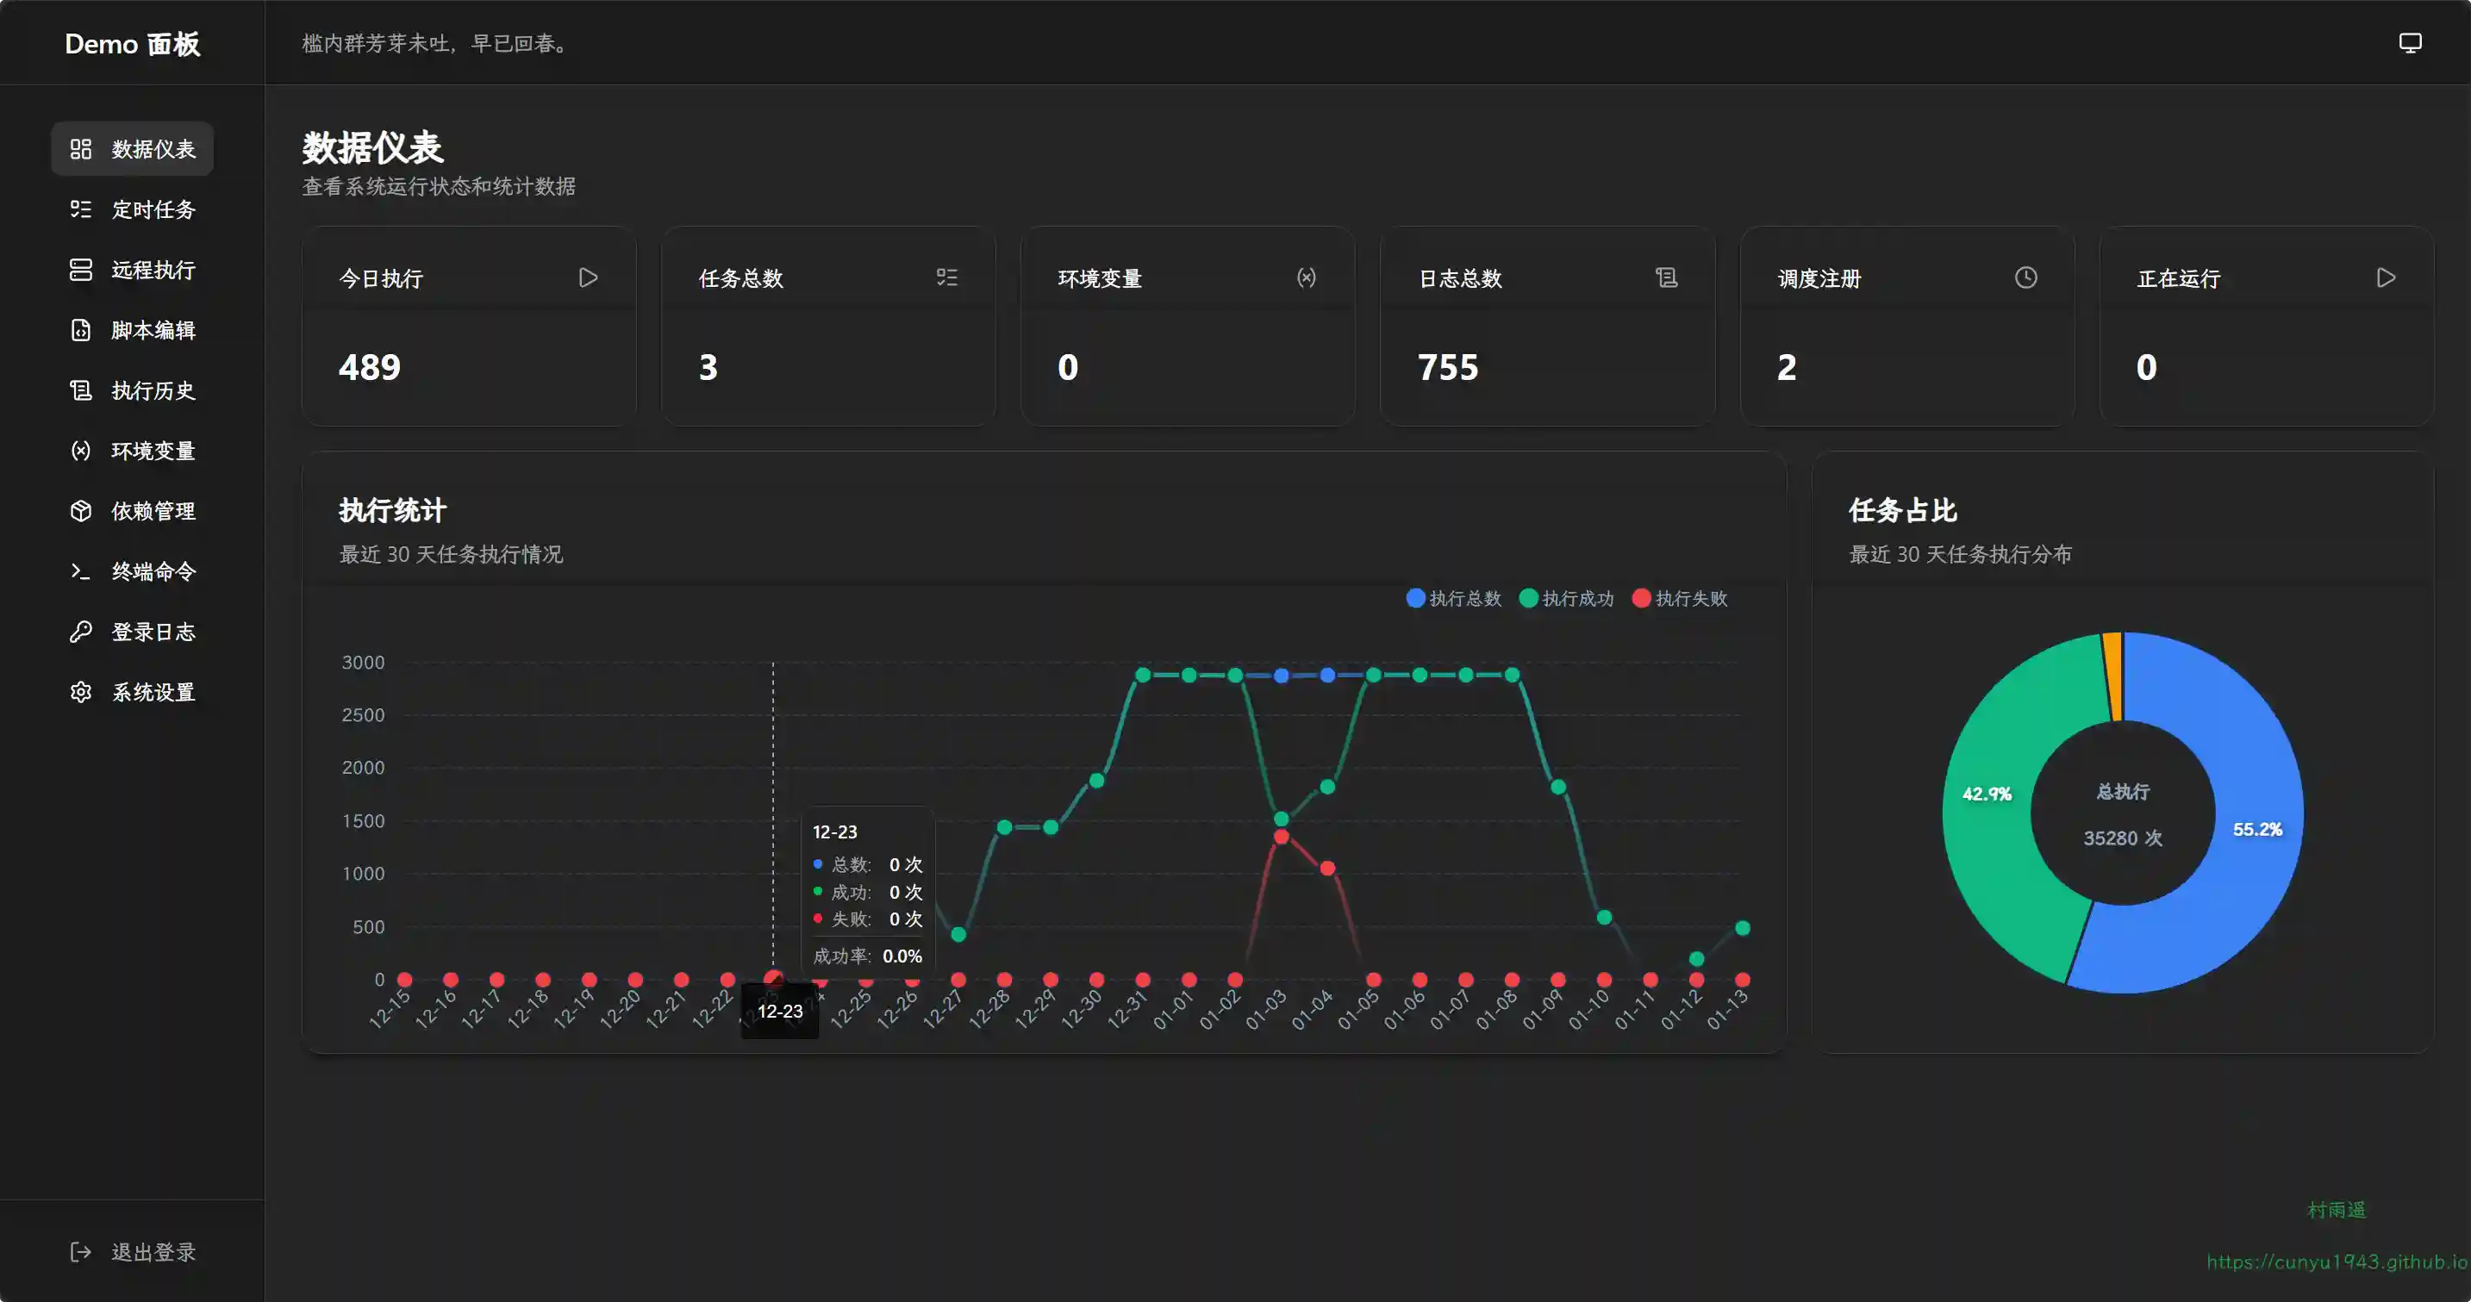This screenshot has width=2471, height=1302.
Task: Click the play icon on 正在运行 card
Action: 2386,278
